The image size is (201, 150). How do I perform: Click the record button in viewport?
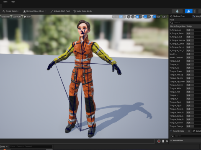click(x=159, y=141)
